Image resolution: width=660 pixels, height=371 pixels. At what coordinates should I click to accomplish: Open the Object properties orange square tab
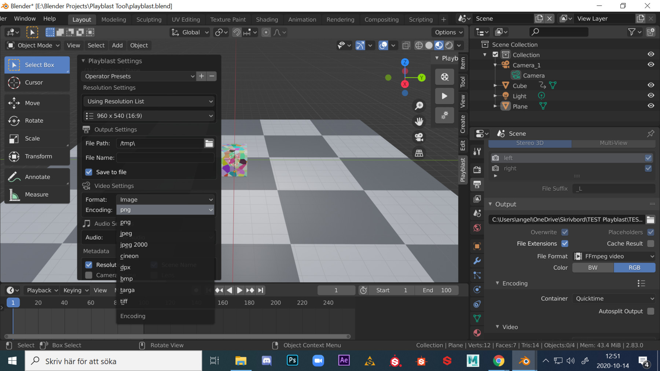[x=477, y=246]
